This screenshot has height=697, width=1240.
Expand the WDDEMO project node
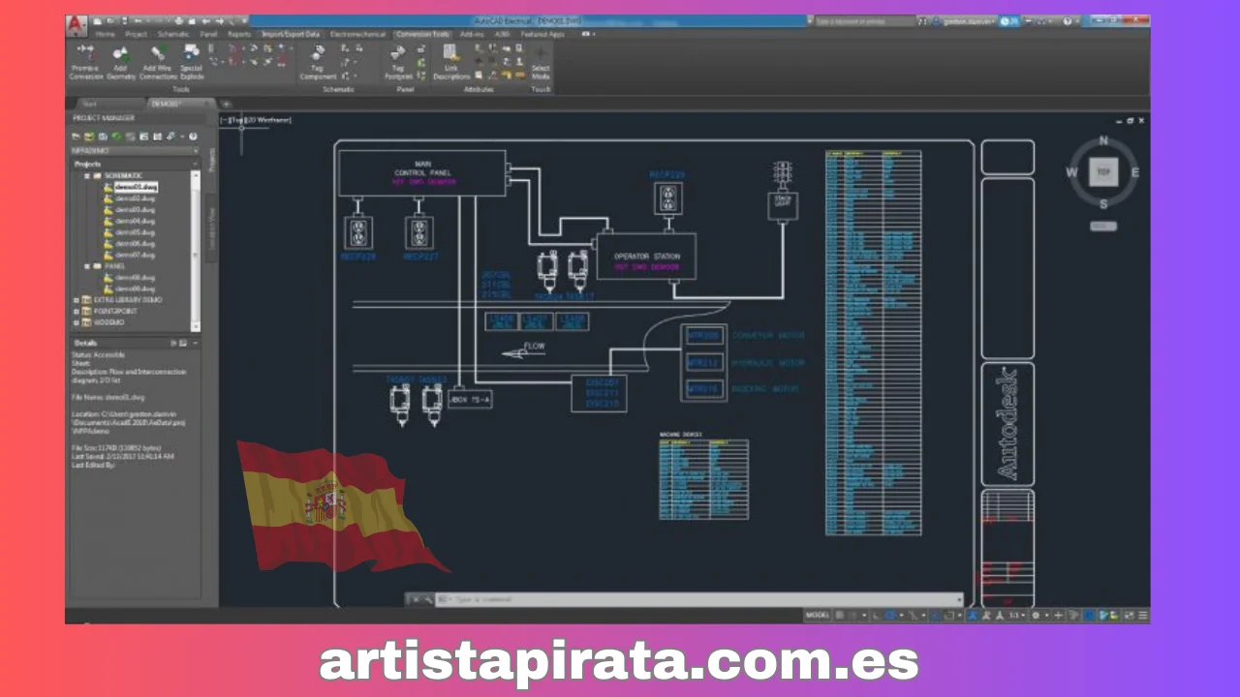pos(76,322)
